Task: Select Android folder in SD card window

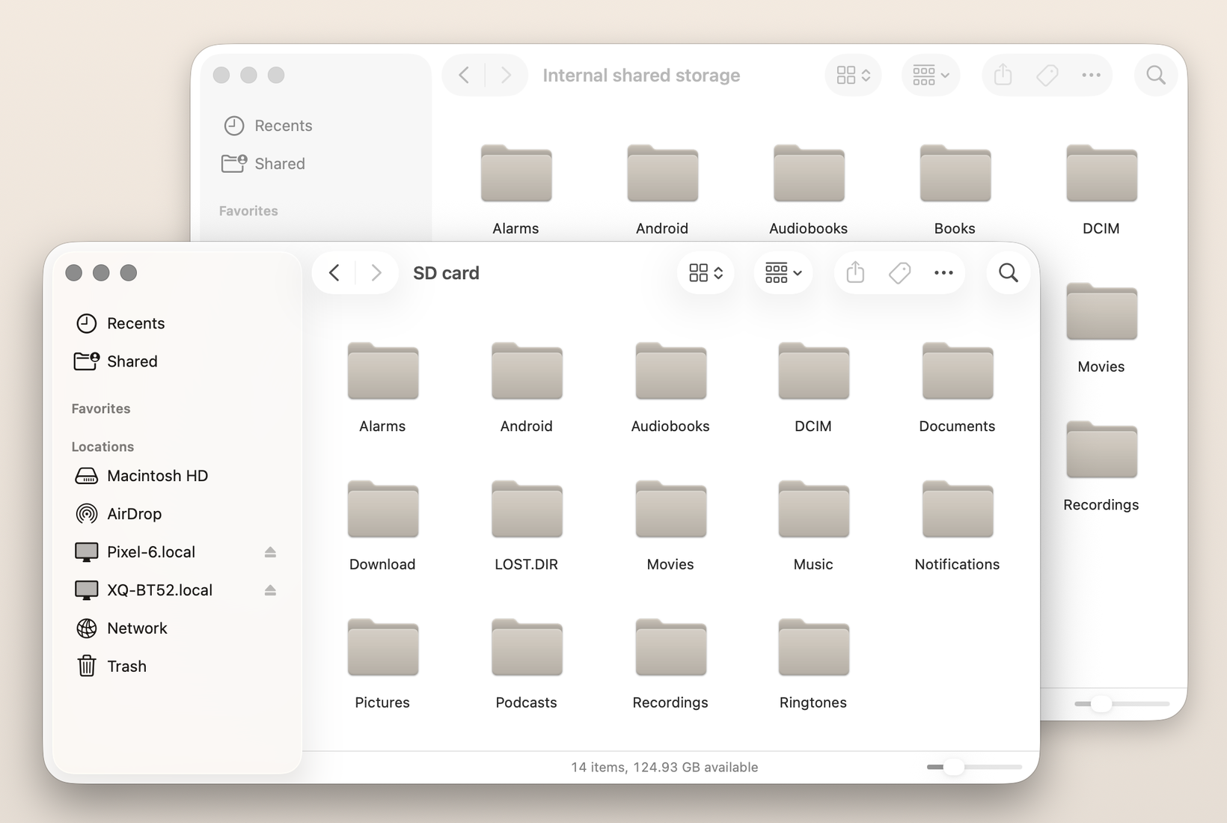Action: click(x=527, y=388)
